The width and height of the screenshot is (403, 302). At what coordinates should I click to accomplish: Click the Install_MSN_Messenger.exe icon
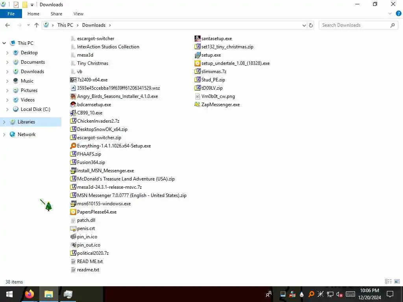[73, 171]
